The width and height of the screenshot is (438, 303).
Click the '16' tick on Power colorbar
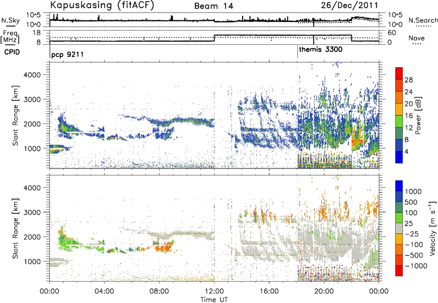408,116
